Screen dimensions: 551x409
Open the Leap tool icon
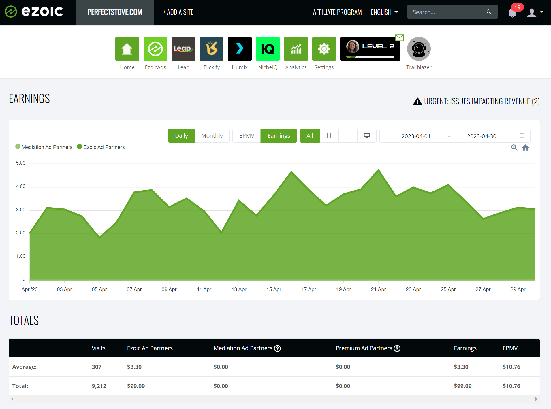click(183, 49)
